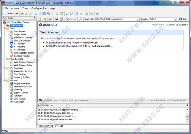This screenshot has height=134, width=191.
Task: Collapse the Web Services folder node
Action: click(x=4, y=59)
